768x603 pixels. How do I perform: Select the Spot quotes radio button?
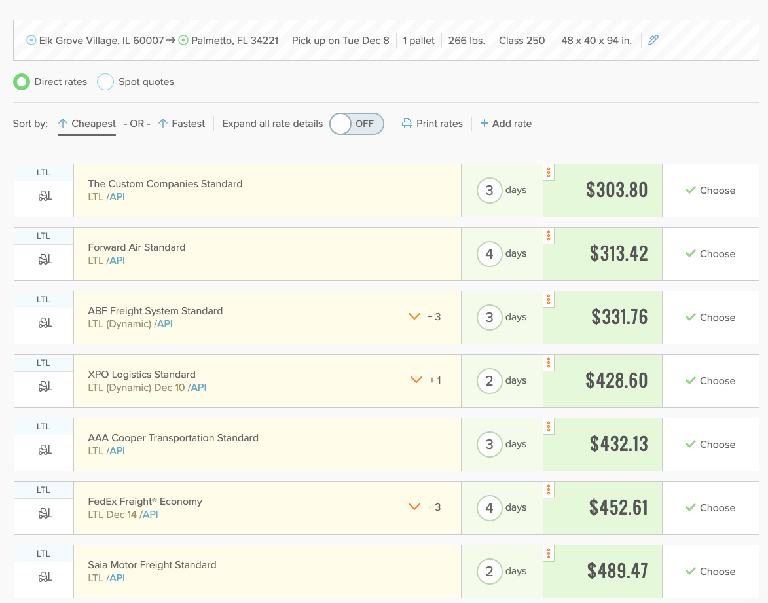(x=105, y=82)
